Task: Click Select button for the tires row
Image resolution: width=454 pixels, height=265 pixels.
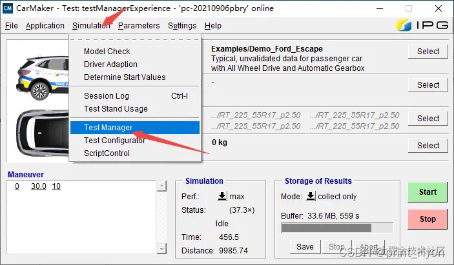Action: coord(428,119)
